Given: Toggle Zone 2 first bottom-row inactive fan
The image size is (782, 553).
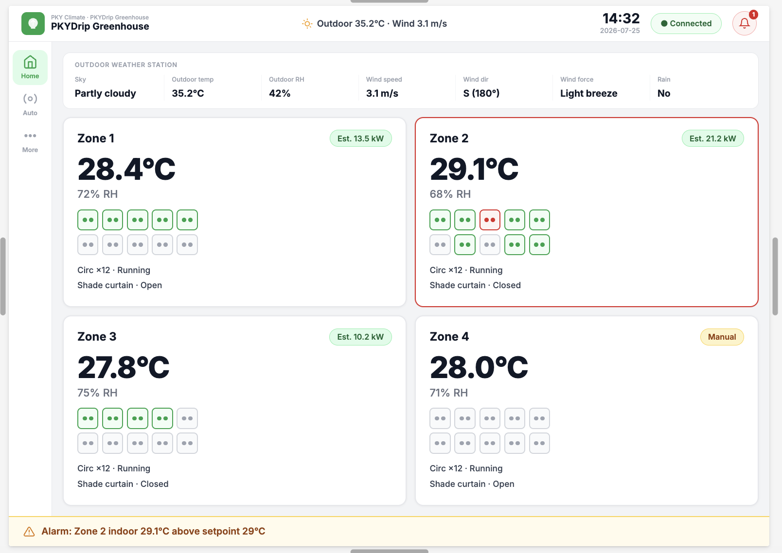Looking at the screenshot, I should [x=440, y=245].
